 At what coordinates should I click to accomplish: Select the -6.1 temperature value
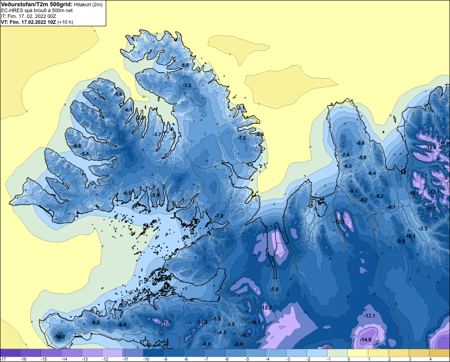(128, 110)
